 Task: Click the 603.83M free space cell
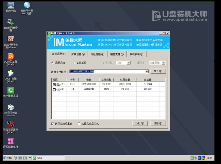pos(125,84)
